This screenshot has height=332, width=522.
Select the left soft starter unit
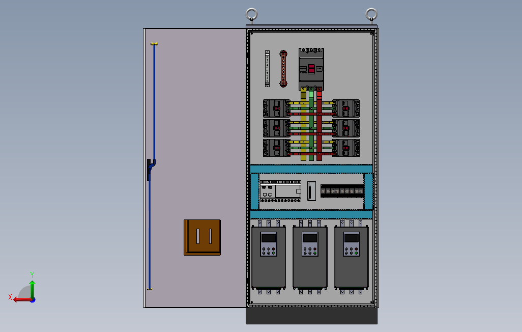coord(269,257)
